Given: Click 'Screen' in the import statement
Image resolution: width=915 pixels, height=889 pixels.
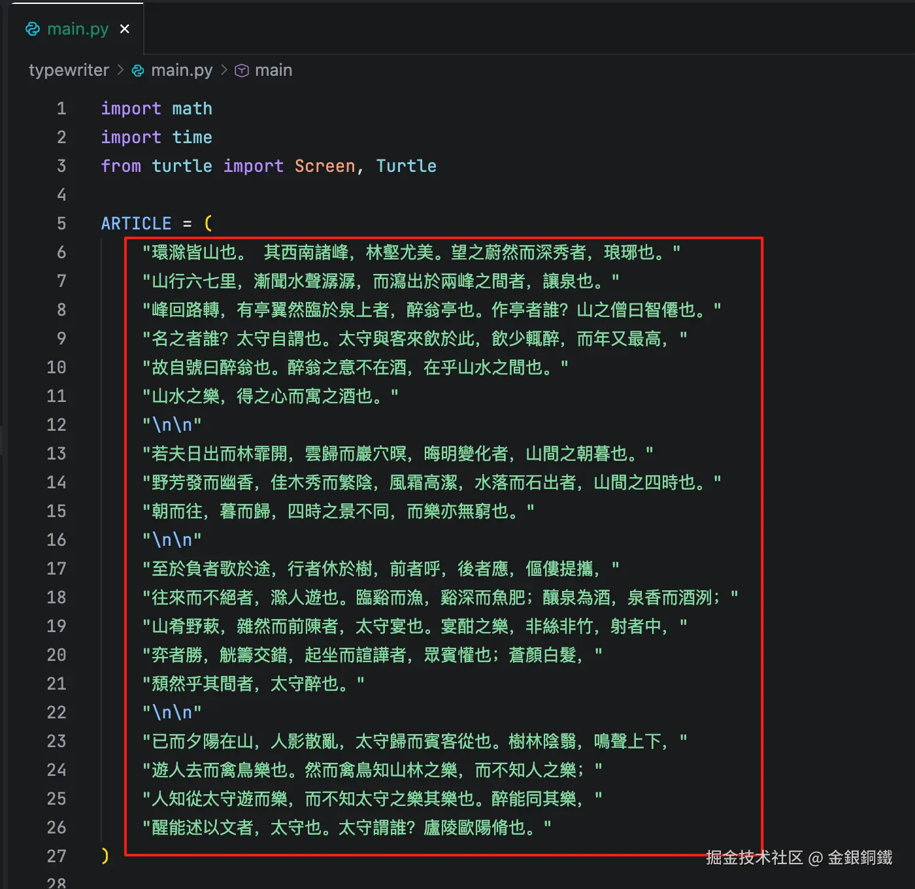Looking at the screenshot, I should (325, 166).
